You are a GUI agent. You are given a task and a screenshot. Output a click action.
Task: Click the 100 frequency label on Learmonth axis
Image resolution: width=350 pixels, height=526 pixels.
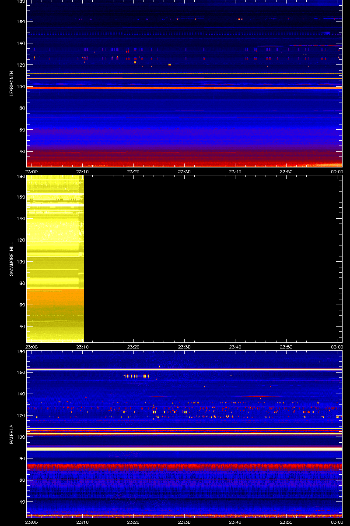[x=21, y=86]
